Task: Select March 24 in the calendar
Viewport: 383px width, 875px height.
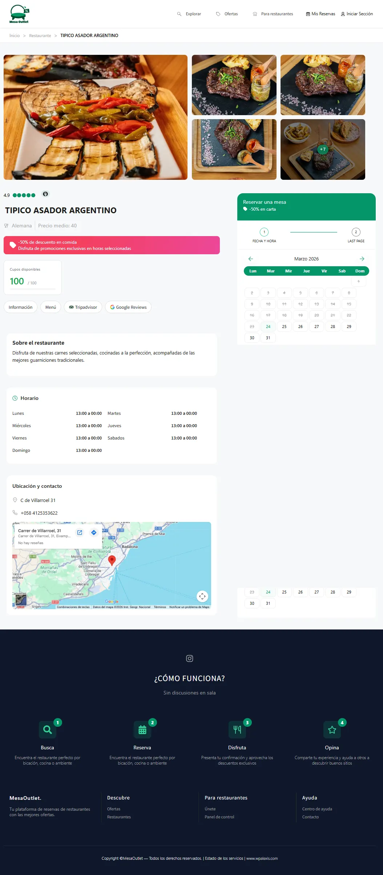Action: pos(268,327)
